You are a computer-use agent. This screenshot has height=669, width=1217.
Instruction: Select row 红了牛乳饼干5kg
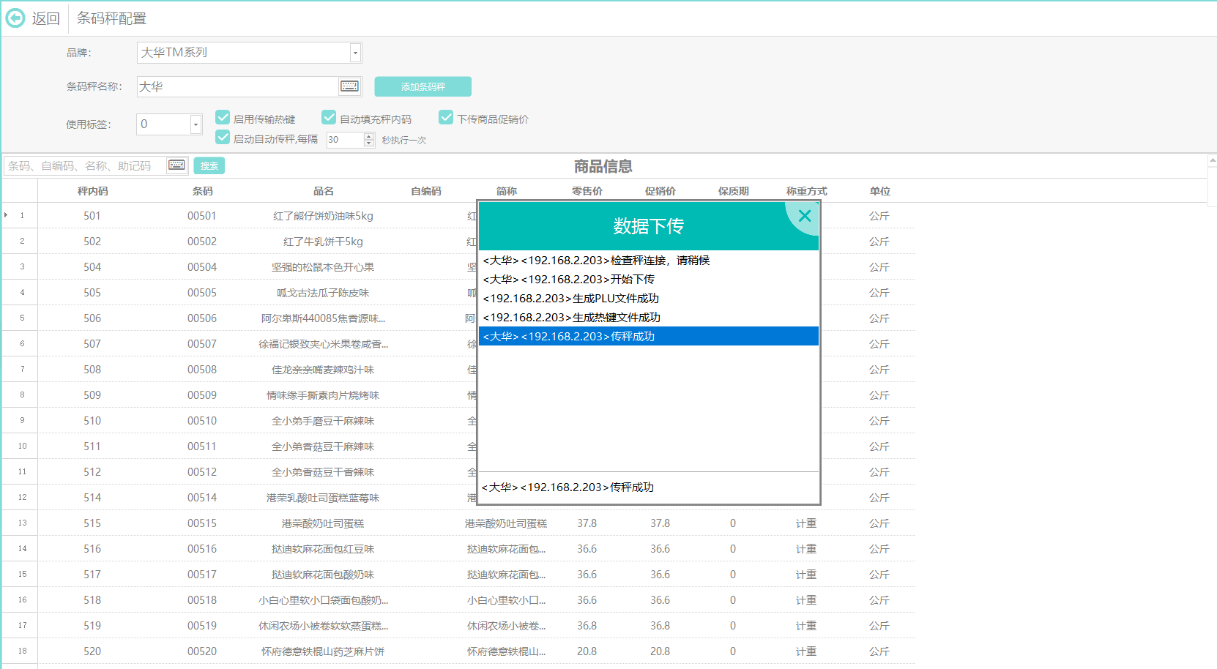323,242
